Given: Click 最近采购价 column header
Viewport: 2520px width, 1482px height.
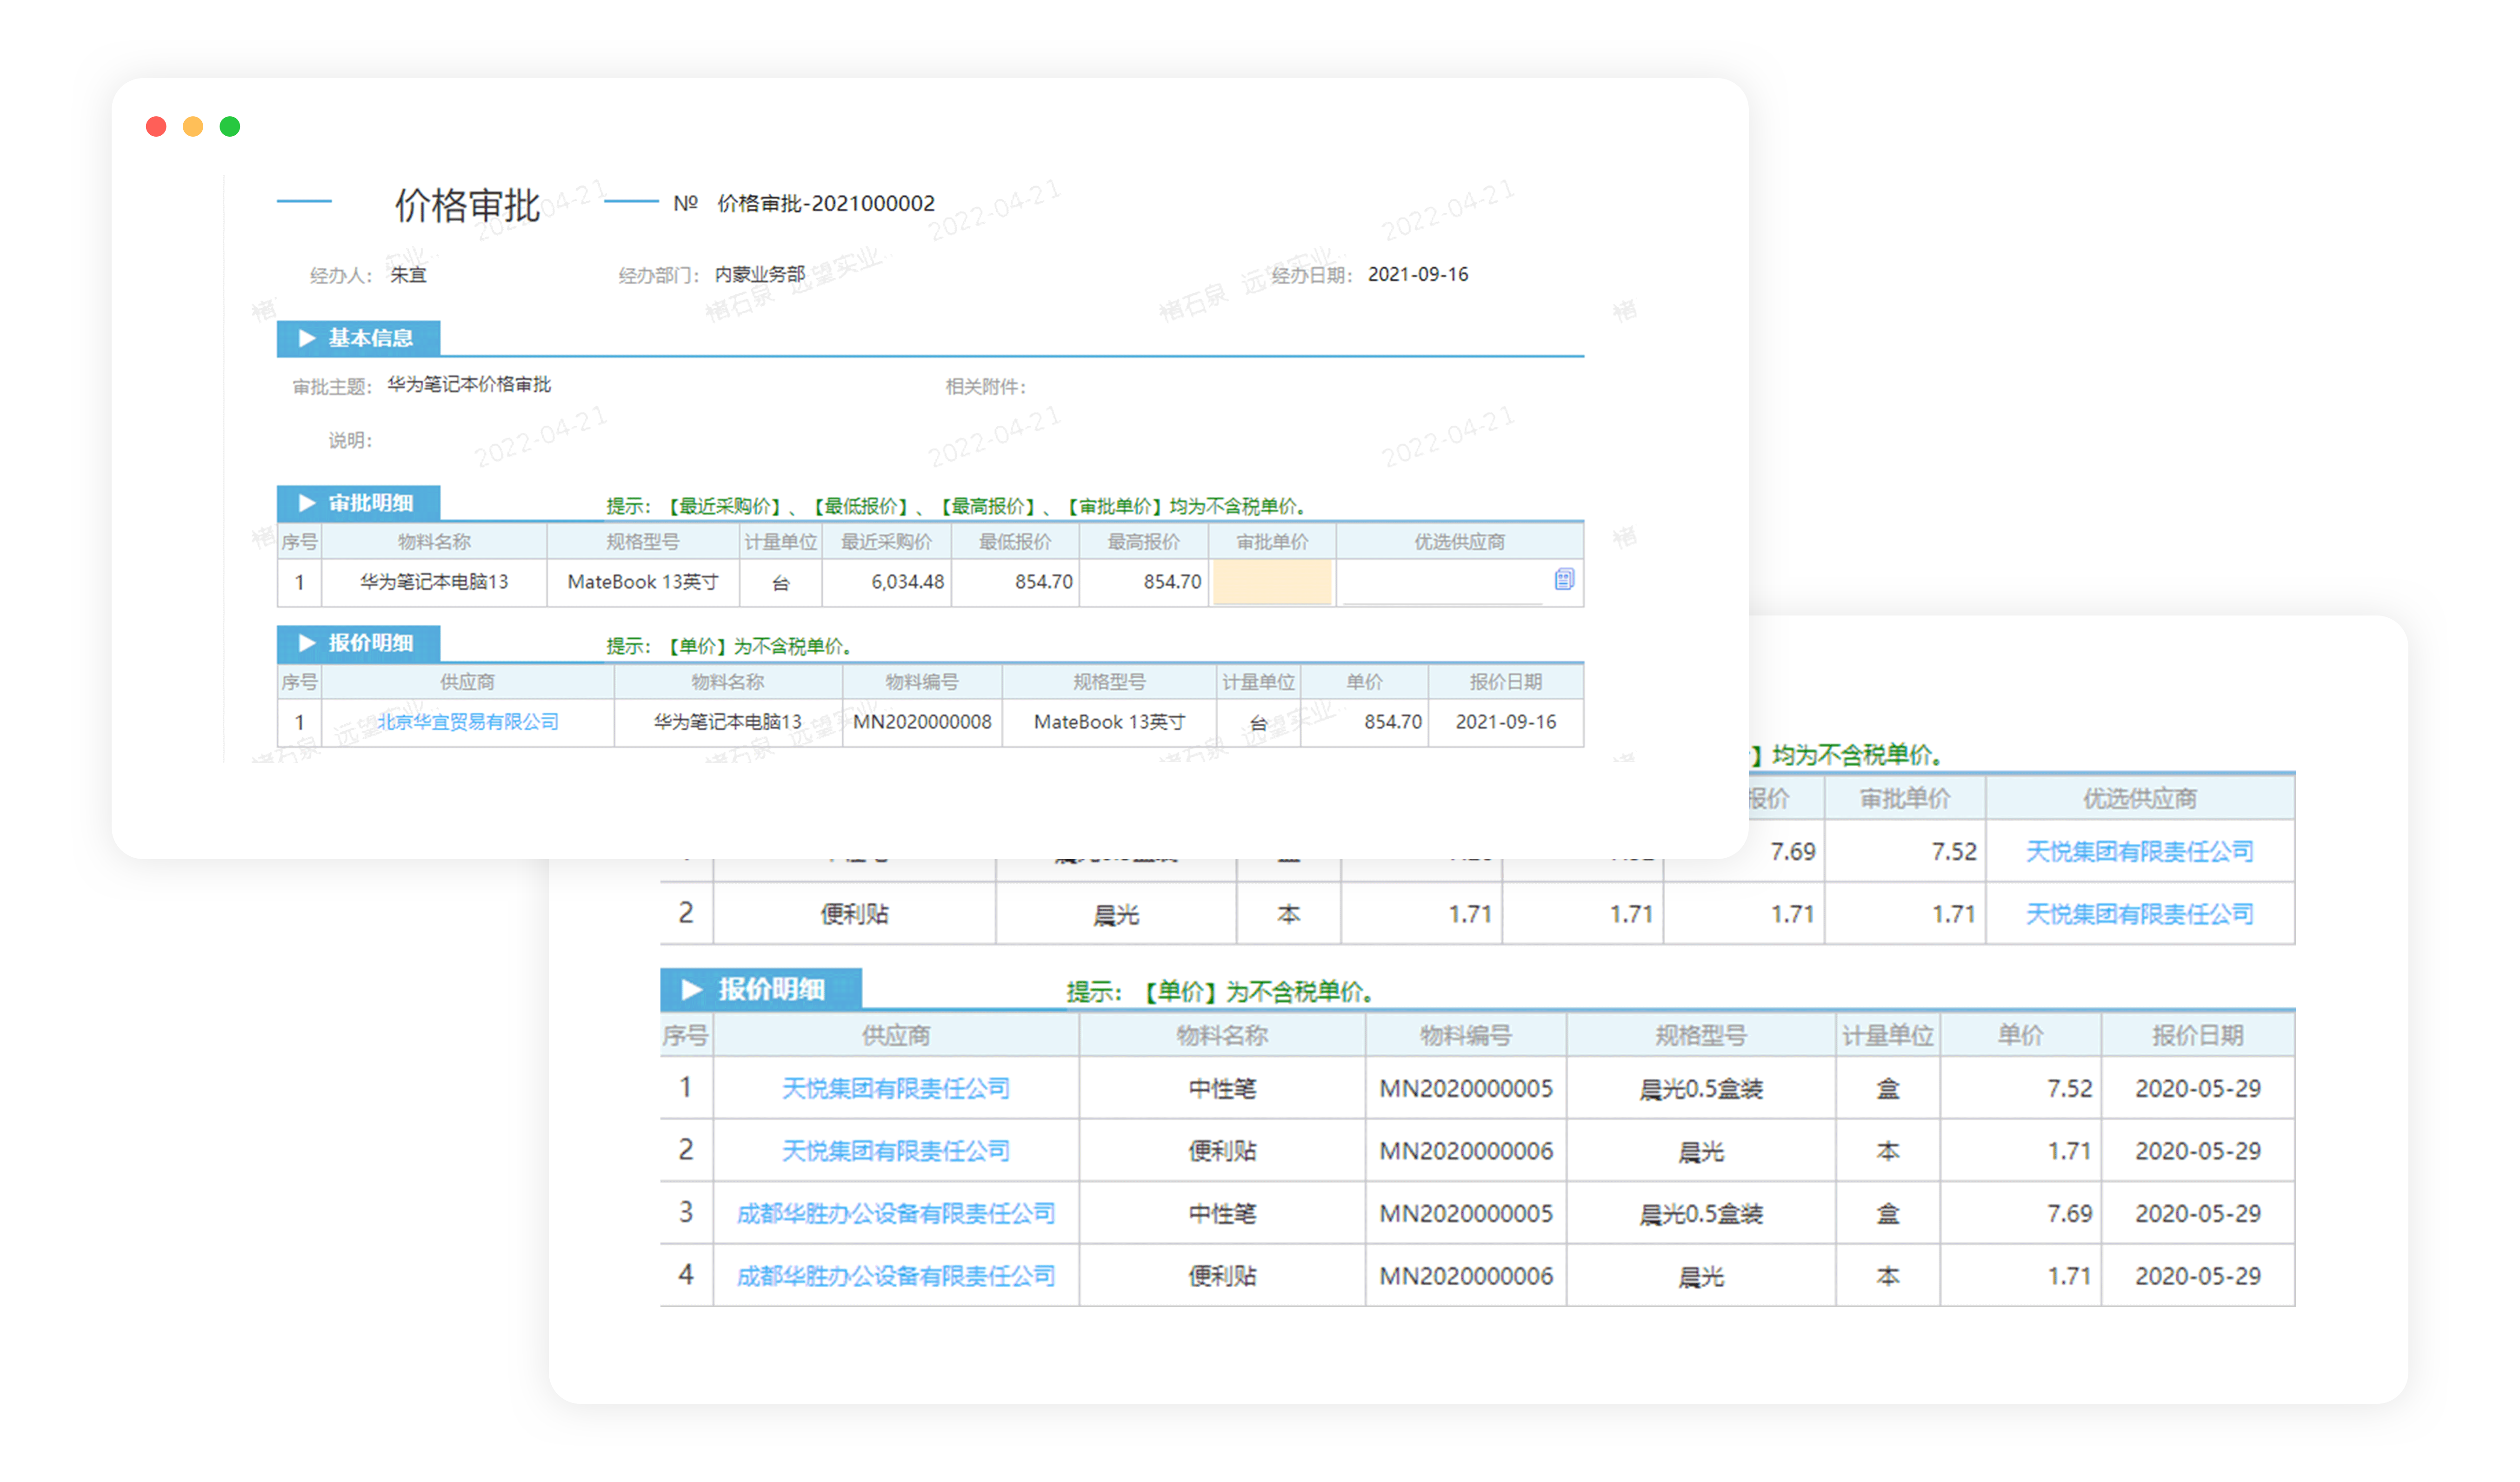Looking at the screenshot, I should pyautogui.click(x=886, y=542).
